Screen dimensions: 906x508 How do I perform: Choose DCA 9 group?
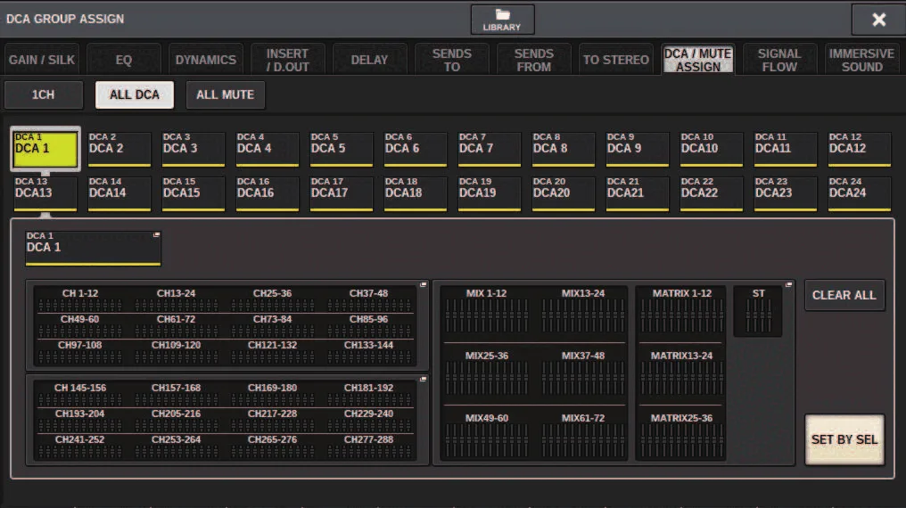click(637, 149)
